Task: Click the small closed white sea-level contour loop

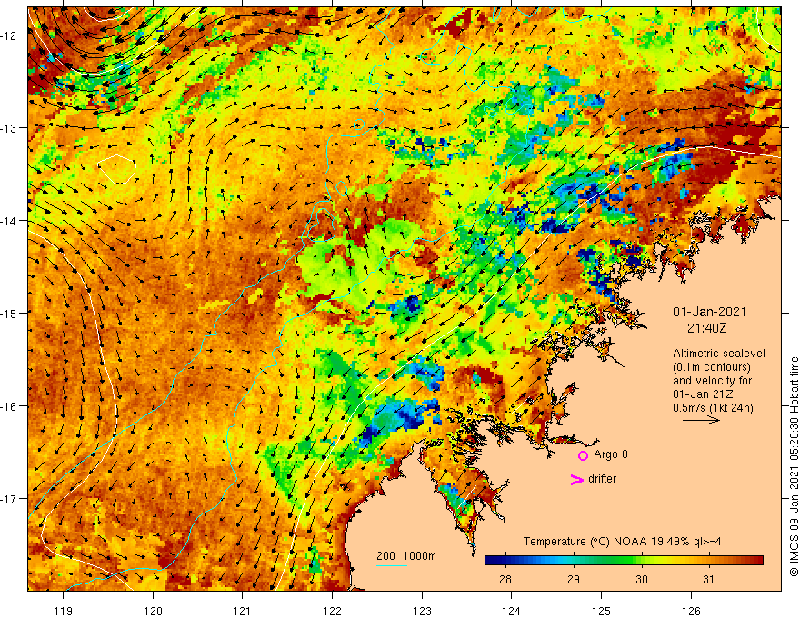Action: [x=117, y=169]
